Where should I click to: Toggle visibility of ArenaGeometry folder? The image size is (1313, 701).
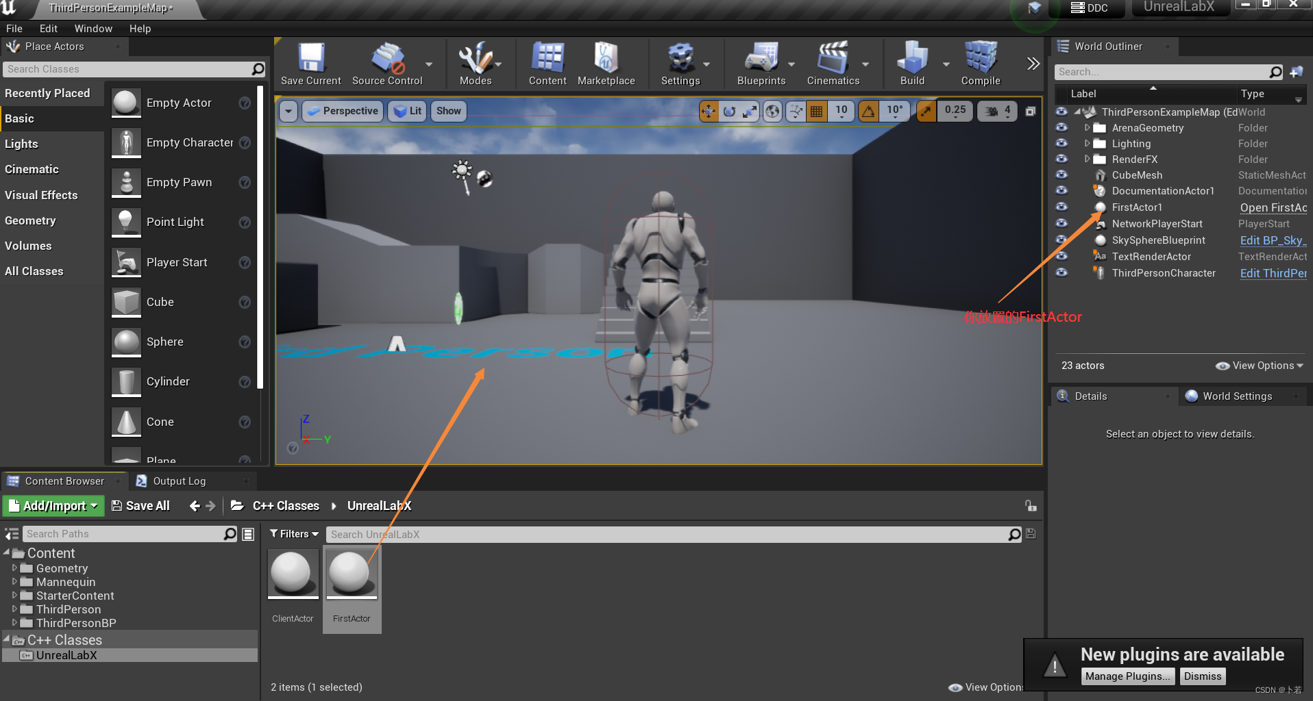(1062, 127)
